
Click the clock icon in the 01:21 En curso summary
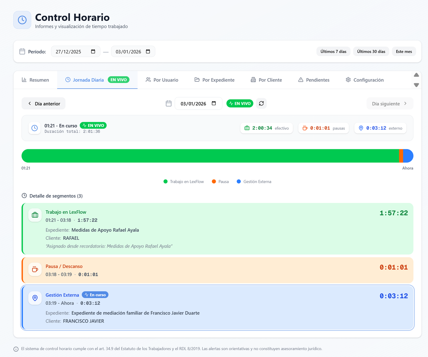(x=34, y=128)
